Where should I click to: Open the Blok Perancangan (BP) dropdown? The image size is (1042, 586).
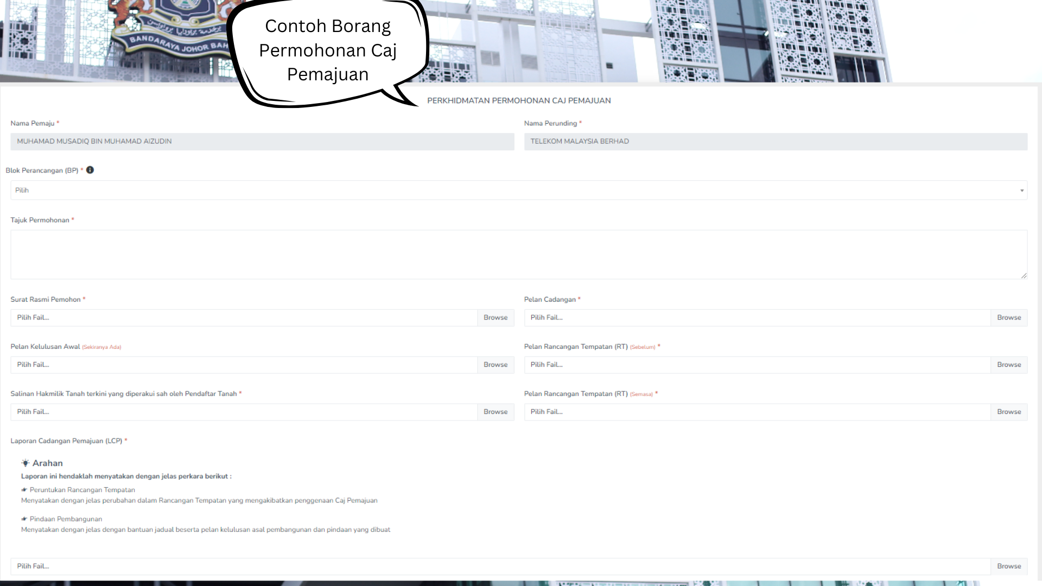point(518,190)
